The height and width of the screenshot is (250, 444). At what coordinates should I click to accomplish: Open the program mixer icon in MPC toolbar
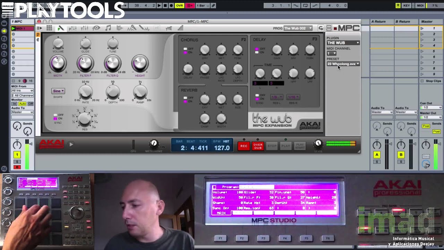tap(73, 28)
